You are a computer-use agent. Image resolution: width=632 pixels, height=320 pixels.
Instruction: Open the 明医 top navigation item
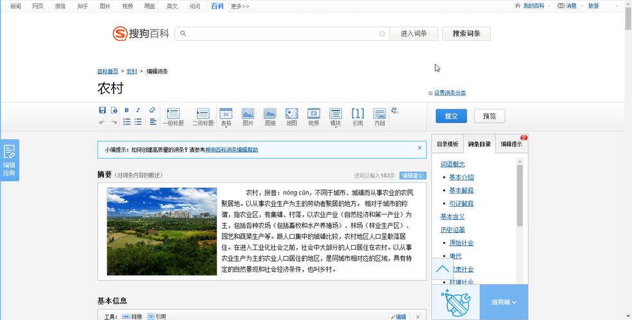(x=149, y=6)
